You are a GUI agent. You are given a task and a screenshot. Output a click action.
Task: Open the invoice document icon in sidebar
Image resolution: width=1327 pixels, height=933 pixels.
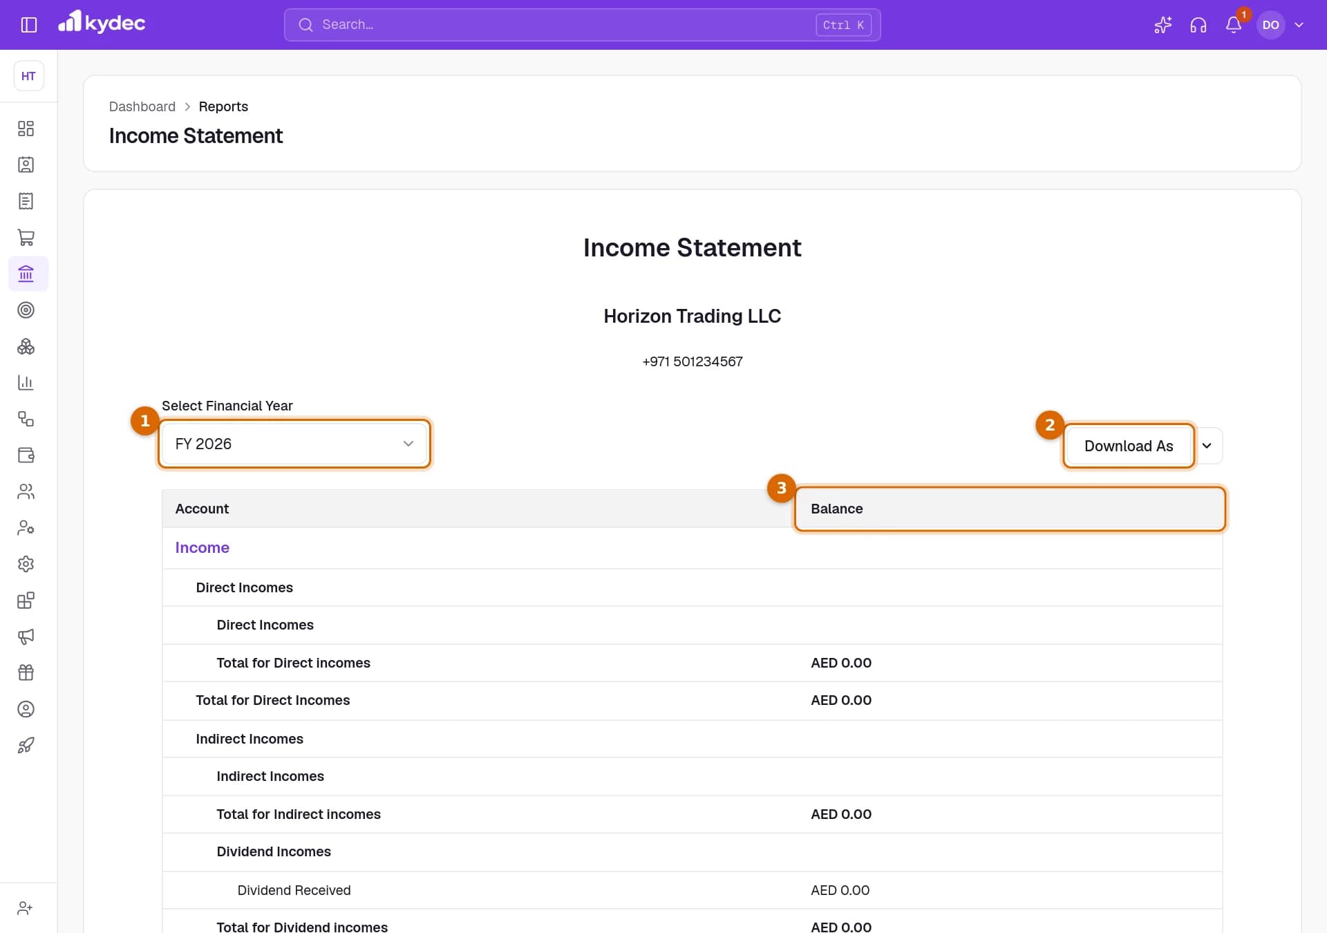click(x=26, y=201)
